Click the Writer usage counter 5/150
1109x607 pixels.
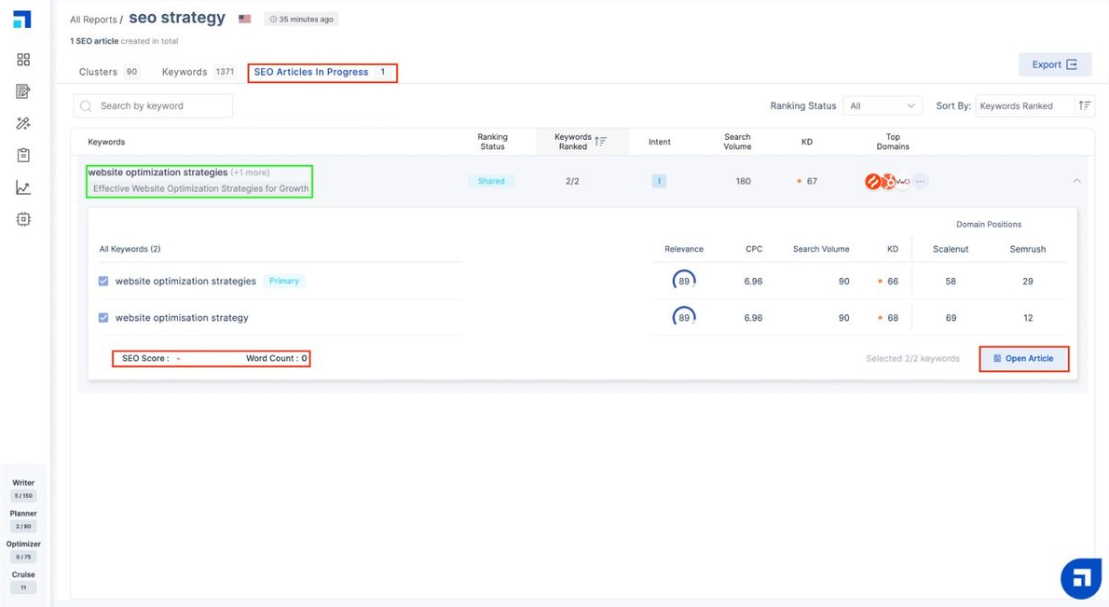point(23,496)
